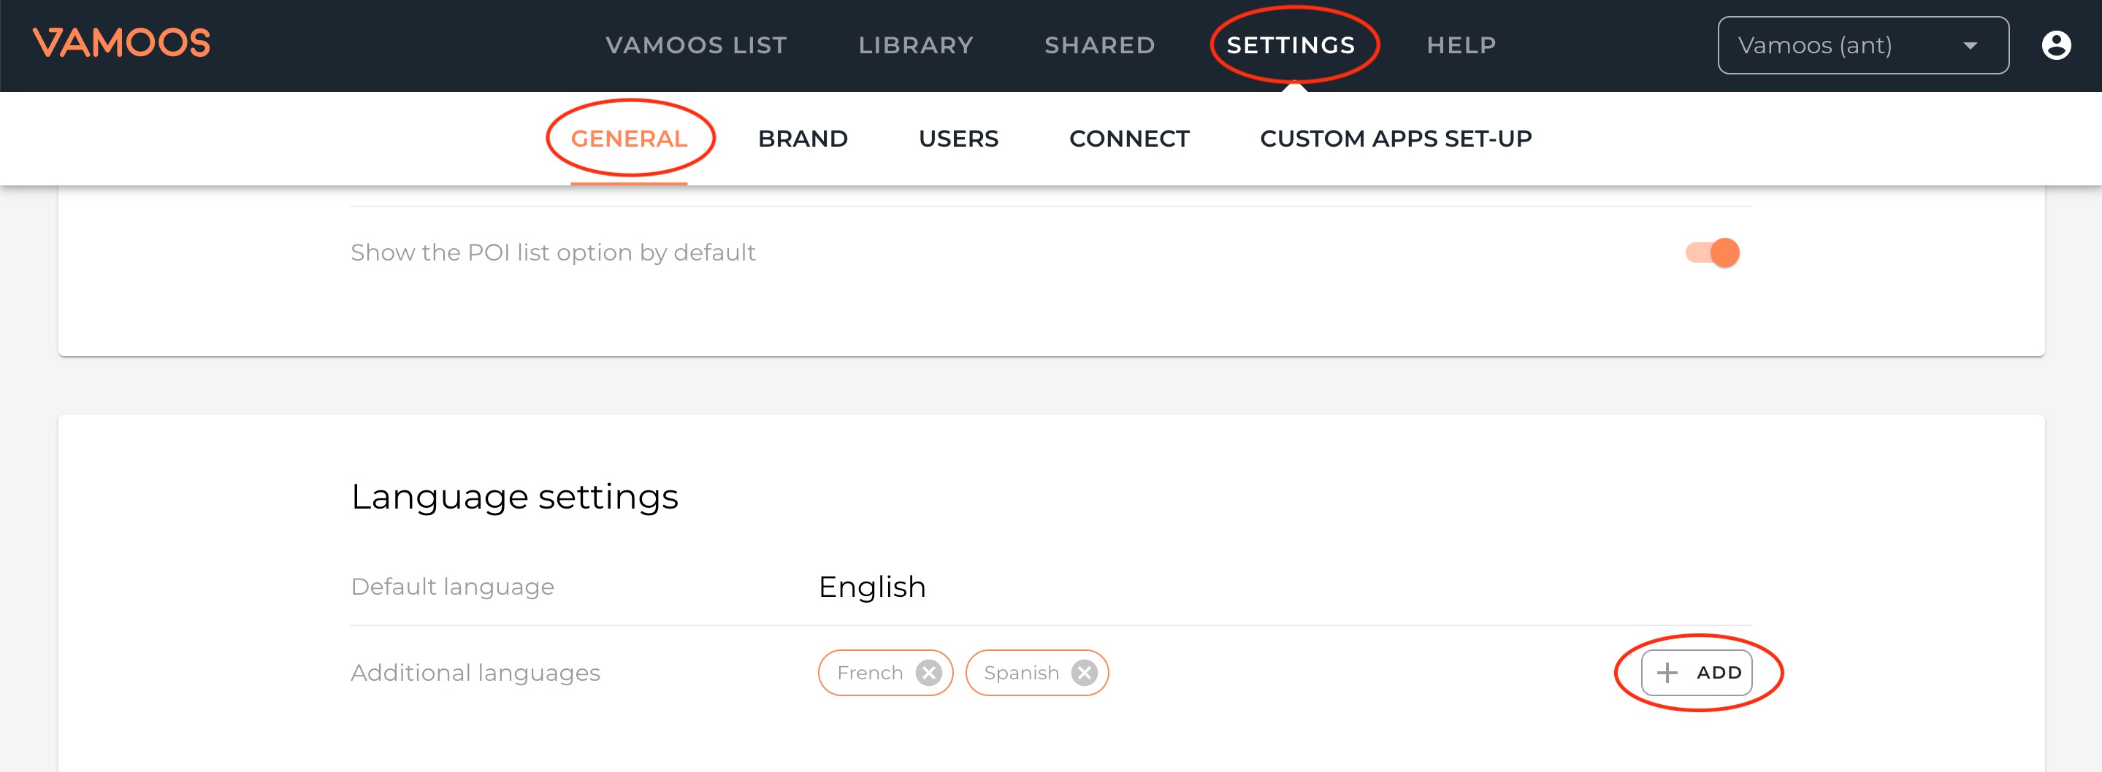Open the Help menu item

click(x=1461, y=46)
